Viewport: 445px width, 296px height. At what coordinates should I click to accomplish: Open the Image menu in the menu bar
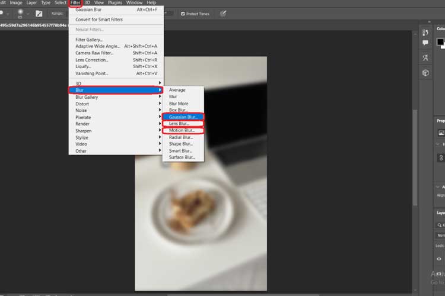click(16, 2)
